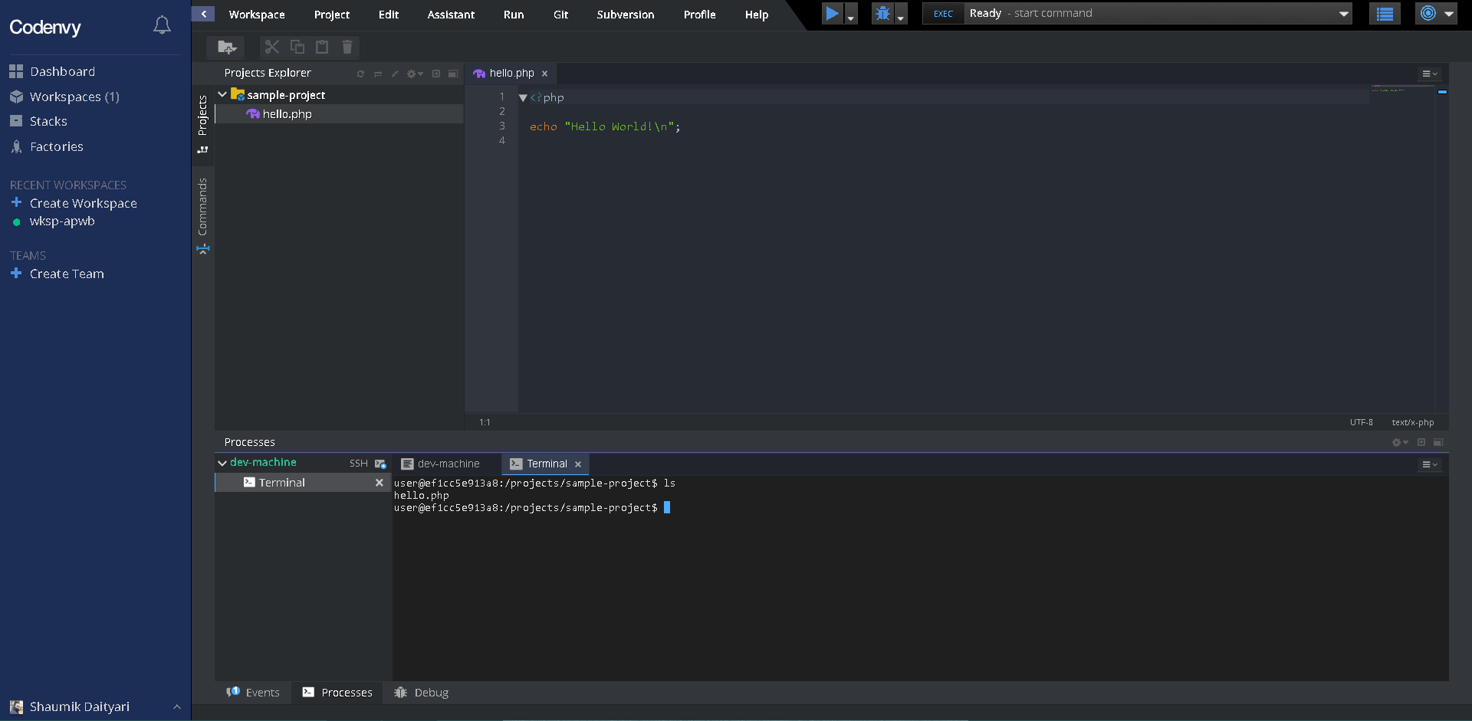The image size is (1472, 721).
Task: Open the editor multi-pane layout icon
Action: [x=453, y=74]
